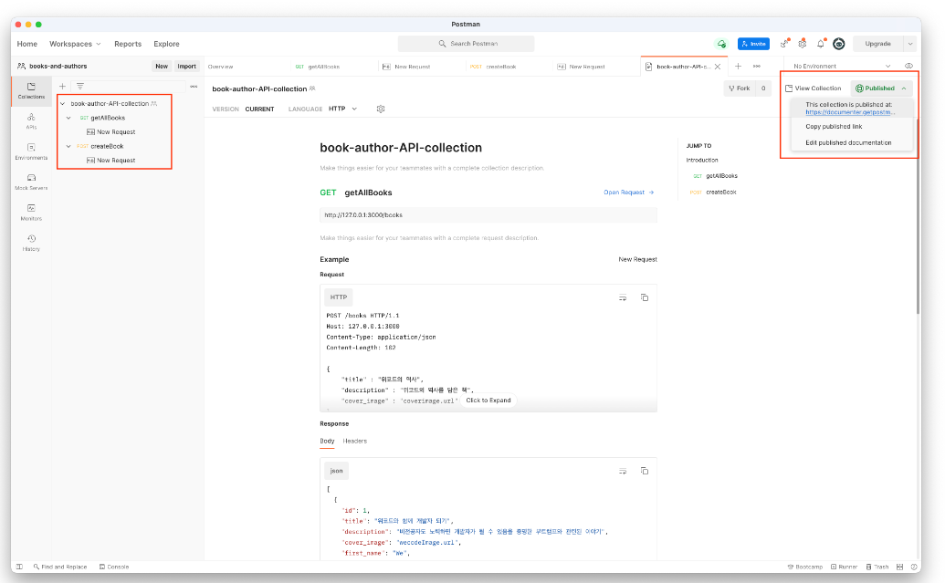Collapse the Published dropdown
This screenshot has width=945, height=583.
[881, 88]
